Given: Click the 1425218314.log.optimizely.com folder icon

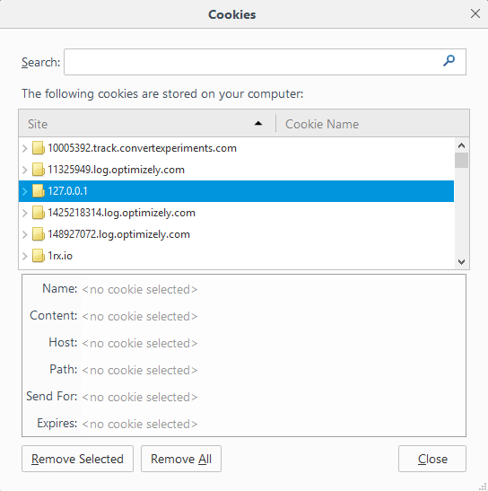Looking at the screenshot, I should (39, 213).
